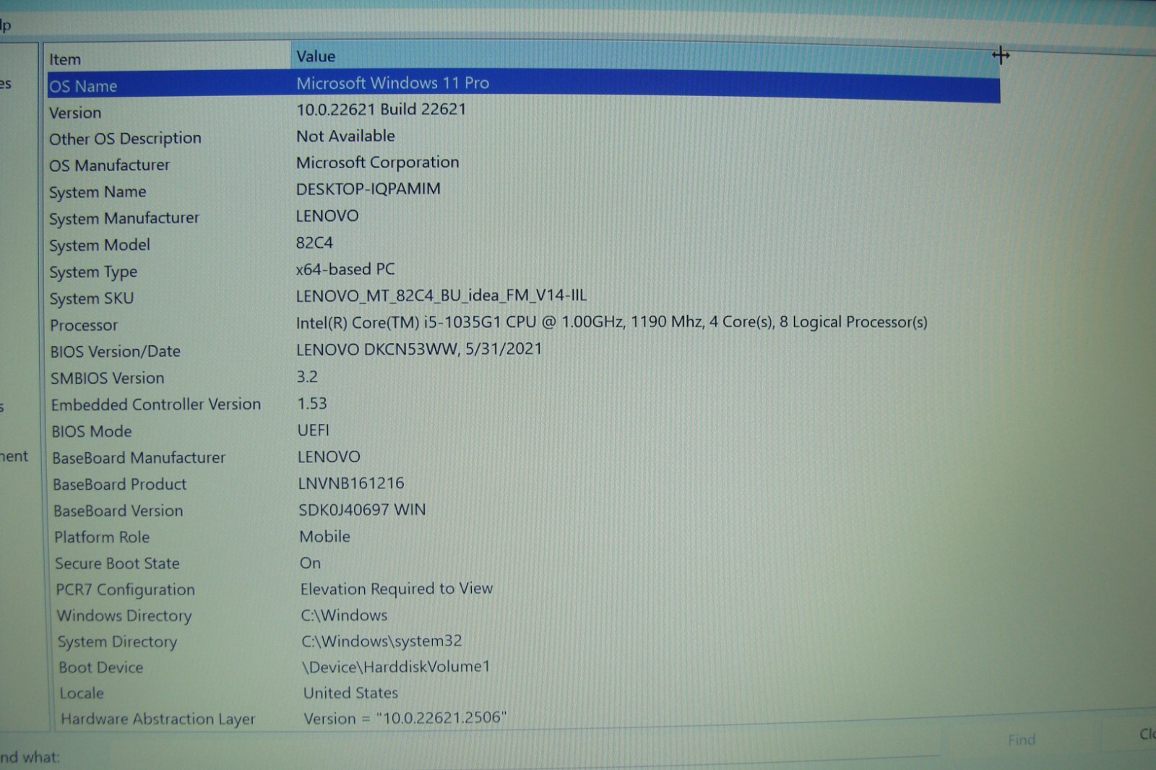Select the System Name row

click(x=98, y=192)
